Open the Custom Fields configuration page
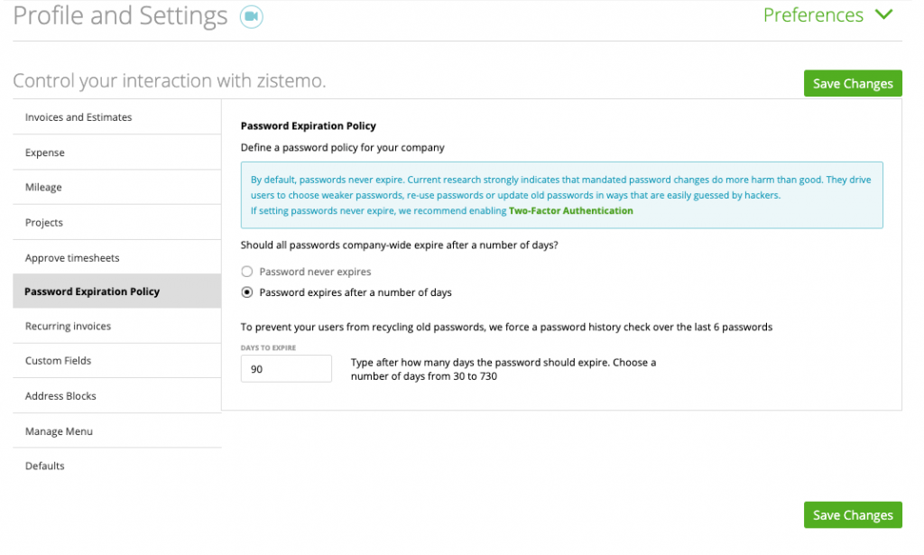The image size is (924, 555). click(x=60, y=360)
